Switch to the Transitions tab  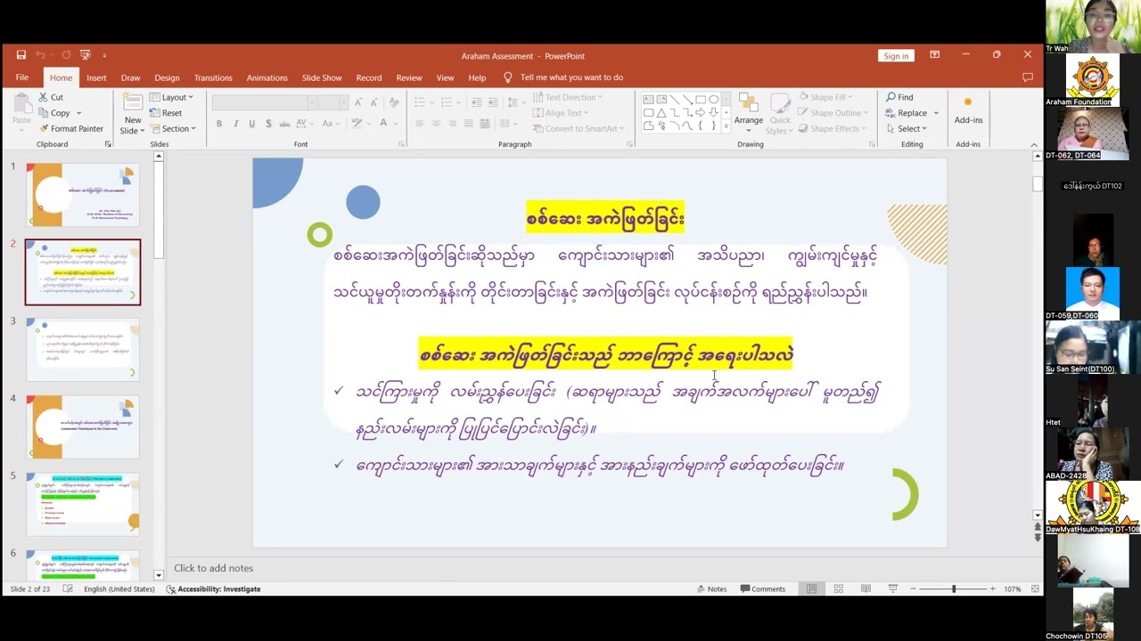tap(213, 77)
